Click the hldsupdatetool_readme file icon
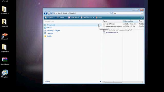The height and width of the screenshot is (92, 164). (x=104, y=26)
